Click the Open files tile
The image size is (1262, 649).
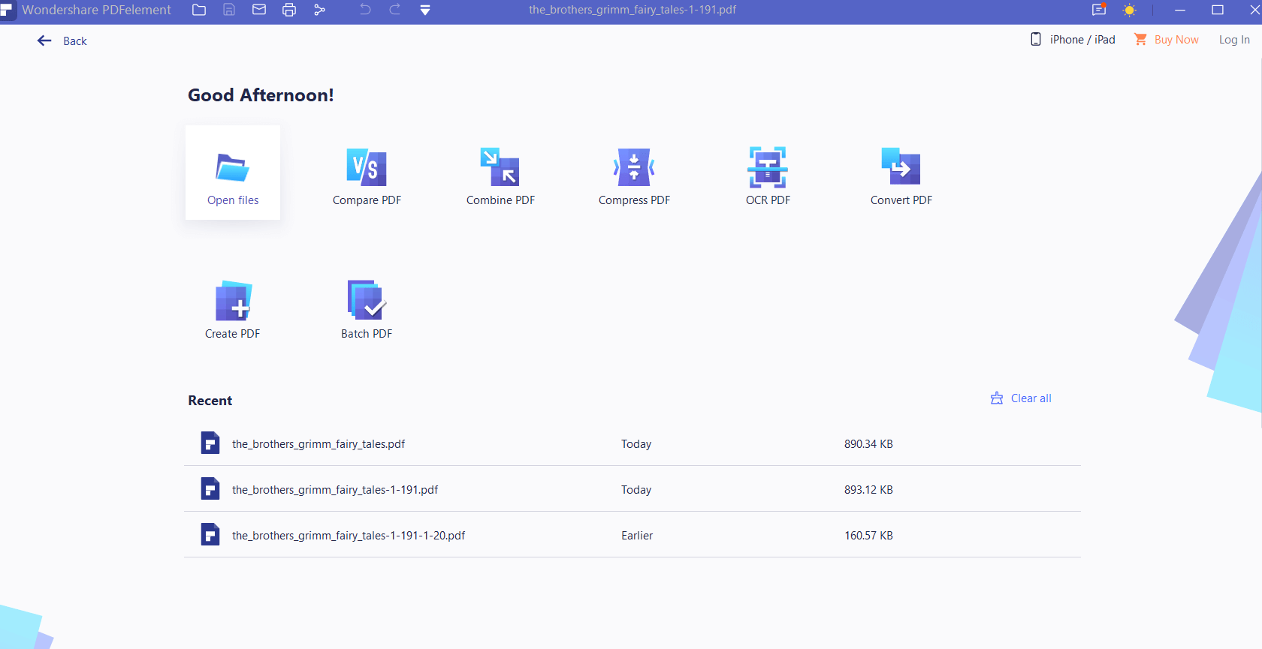pyautogui.click(x=233, y=173)
